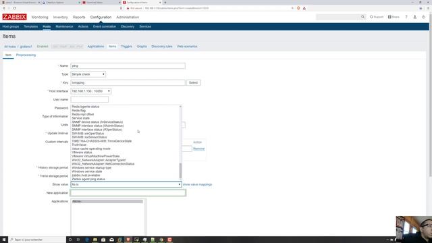
Task: Go to Host groups submenu
Action: [11, 26]
